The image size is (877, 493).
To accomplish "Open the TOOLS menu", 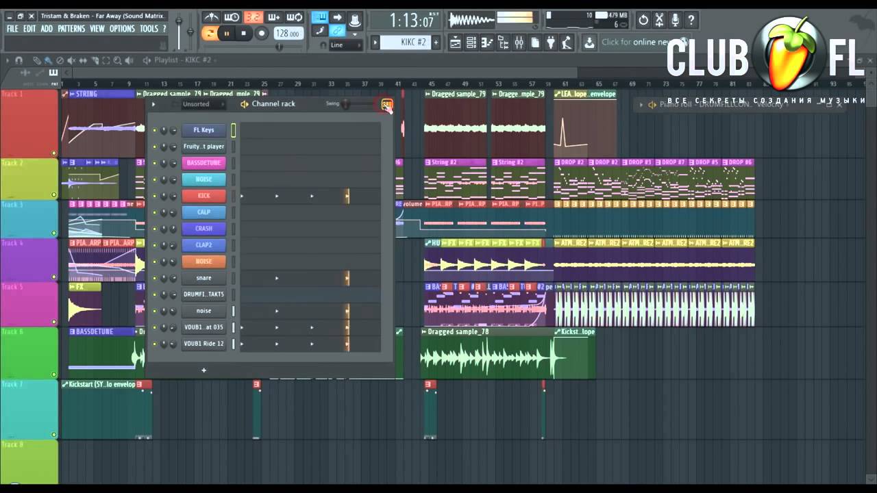I will [149, 29].
